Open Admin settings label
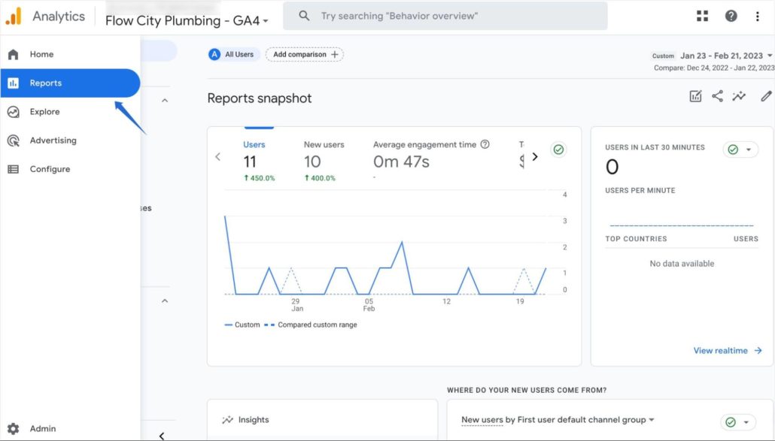775x441 pixels. tap(42, 429)
